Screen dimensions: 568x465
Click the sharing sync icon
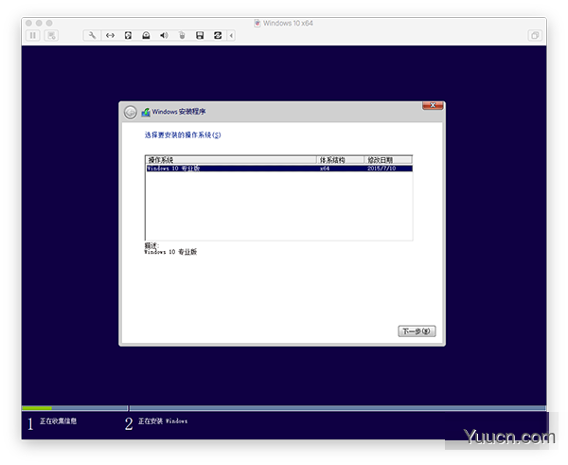coord(218,35)
